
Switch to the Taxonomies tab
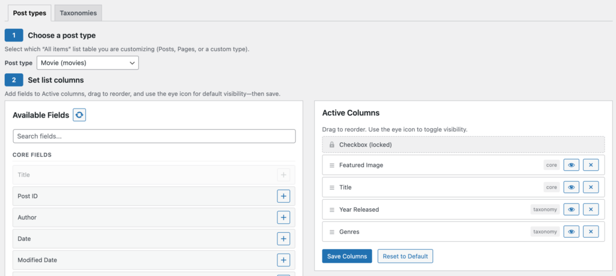[x=78, y=13]
